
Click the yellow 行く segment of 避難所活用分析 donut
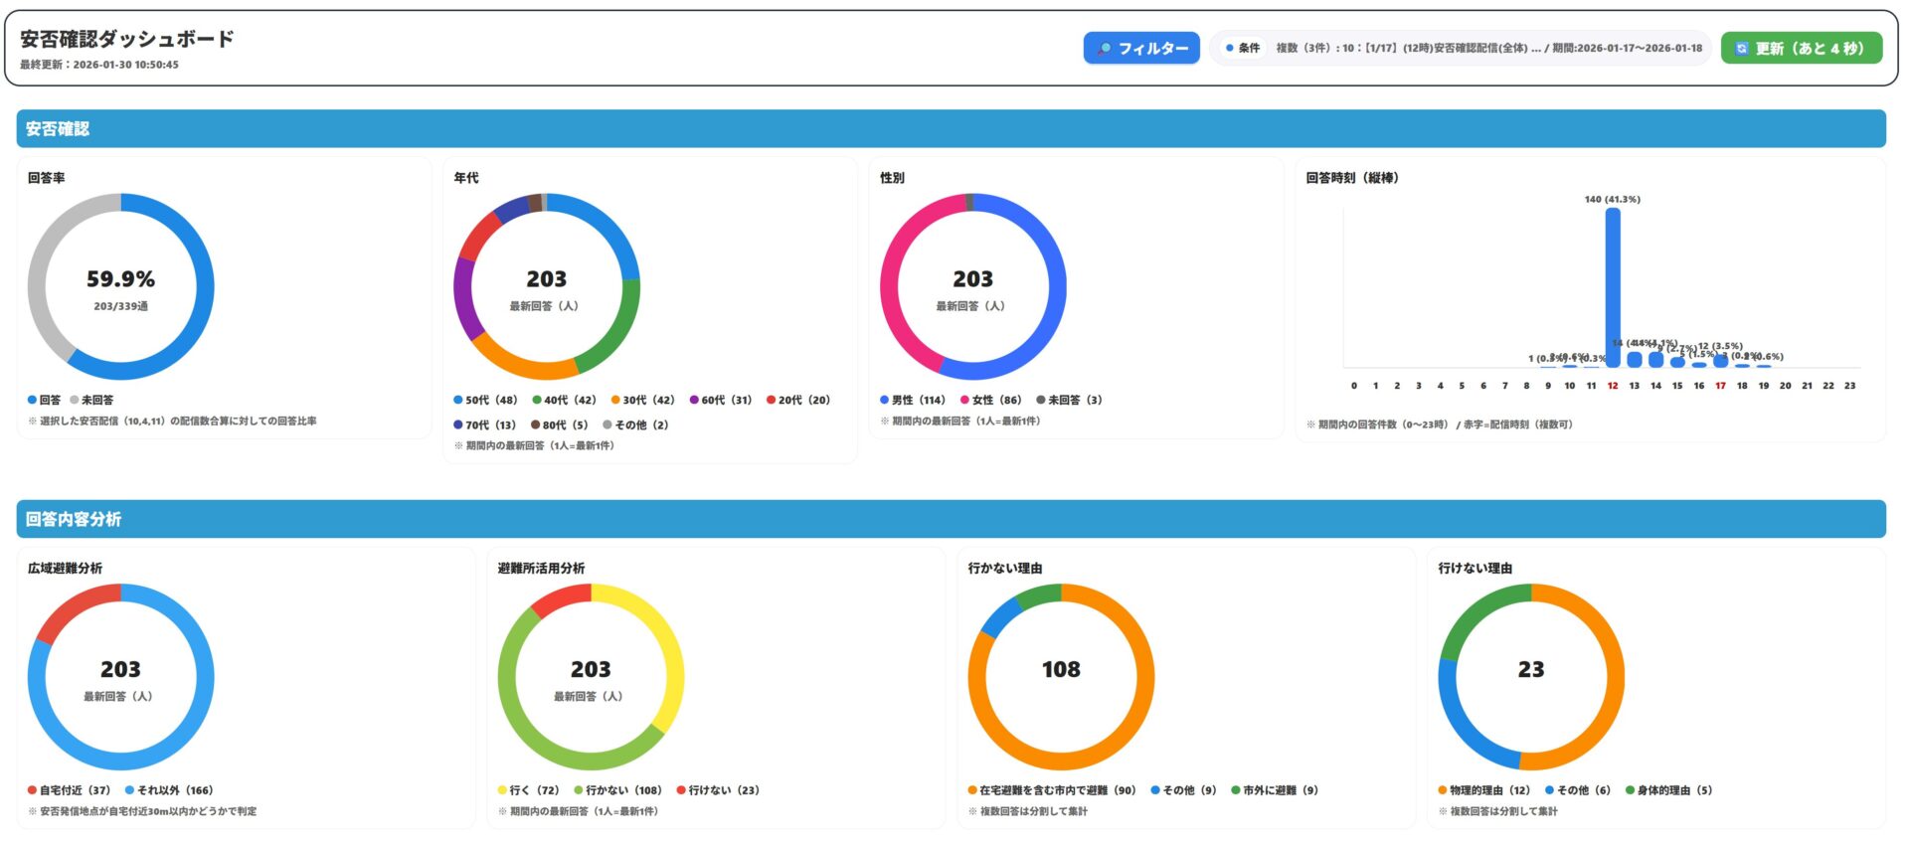point(666,646)
